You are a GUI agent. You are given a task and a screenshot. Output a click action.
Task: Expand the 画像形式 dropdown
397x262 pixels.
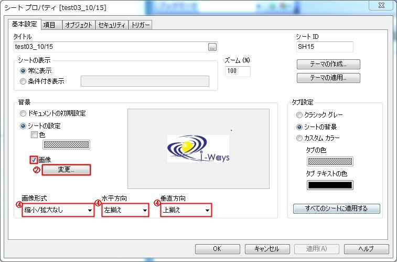[58, 210]
